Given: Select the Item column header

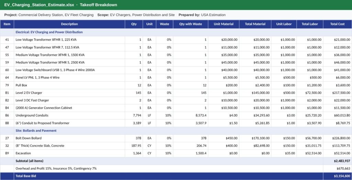Looking at the screenshot, I should coord(7,24).
